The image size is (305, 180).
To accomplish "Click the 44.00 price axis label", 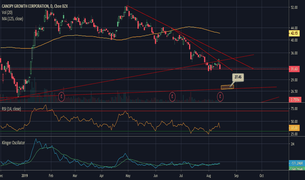I will [x=294, y=28].
